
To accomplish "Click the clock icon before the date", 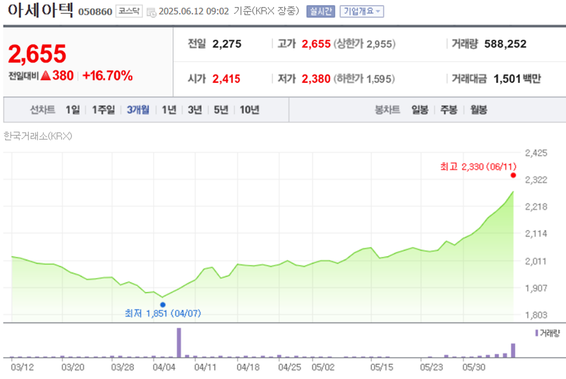I will (x=152, y=13).
